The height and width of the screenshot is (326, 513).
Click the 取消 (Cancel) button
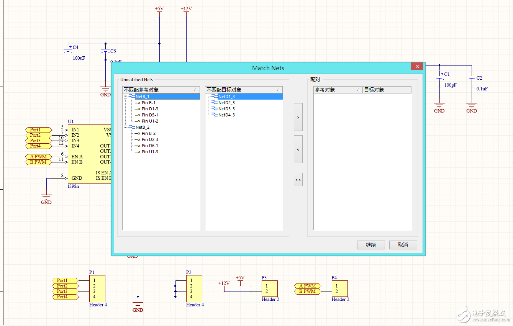[403, 245]
